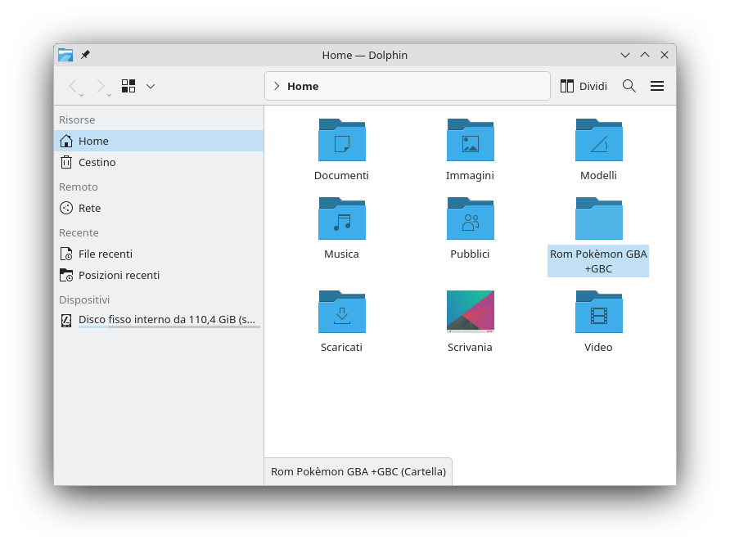
Task: Shade the window using the titlebar chevron
Action: pos(624,55)
